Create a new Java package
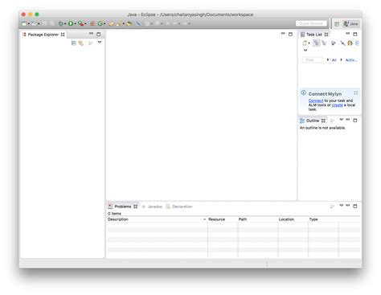This screenshot has width=381, height=295. click(92, 24)
